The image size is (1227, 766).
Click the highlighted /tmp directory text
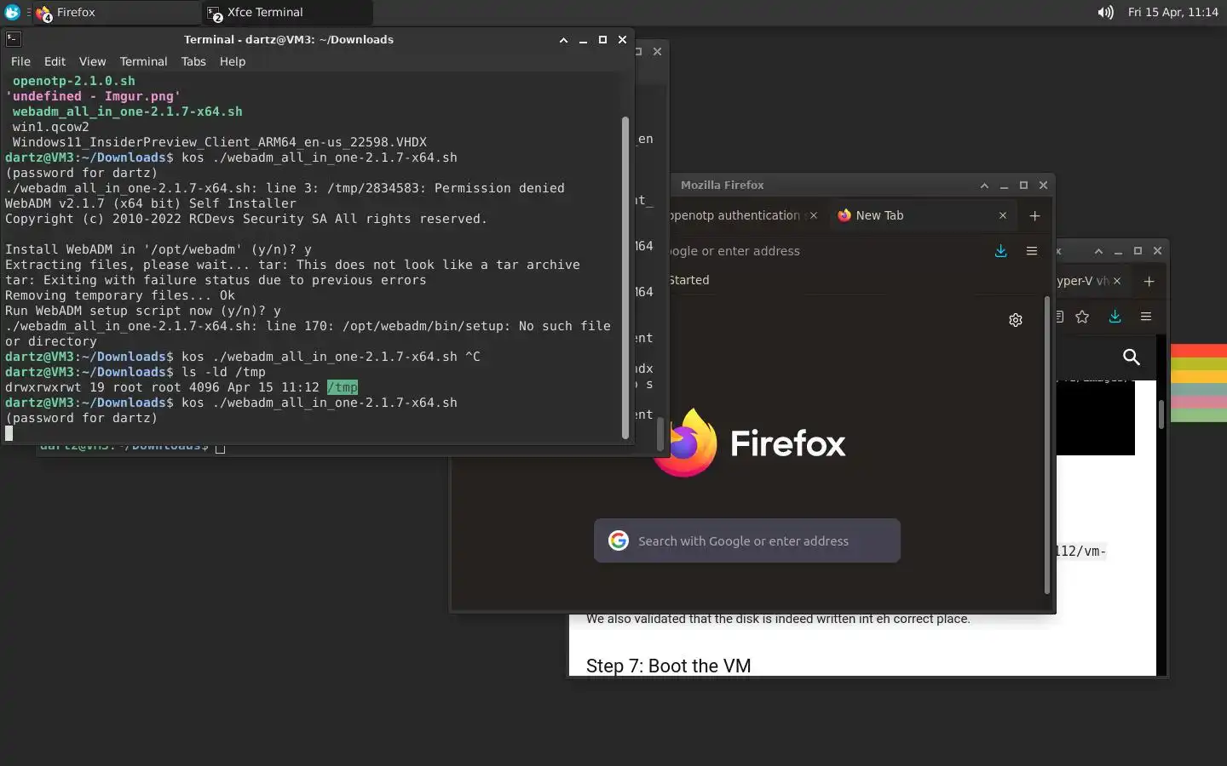click(342, 387)
